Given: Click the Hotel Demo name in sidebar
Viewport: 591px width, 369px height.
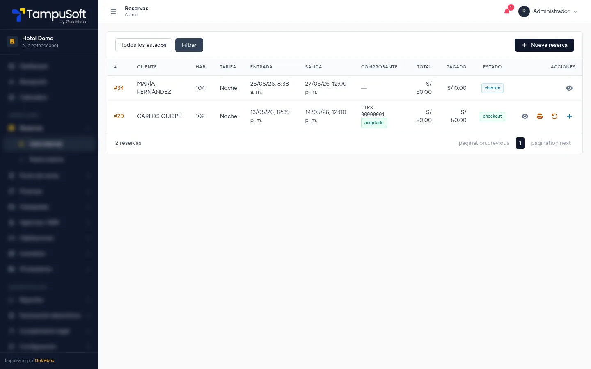Looking at the screenshot, I should pos(38,38).
